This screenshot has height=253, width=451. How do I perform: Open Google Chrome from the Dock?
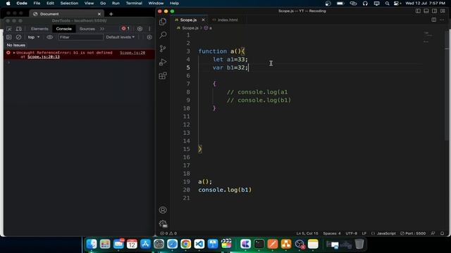(x=186, y=244)
